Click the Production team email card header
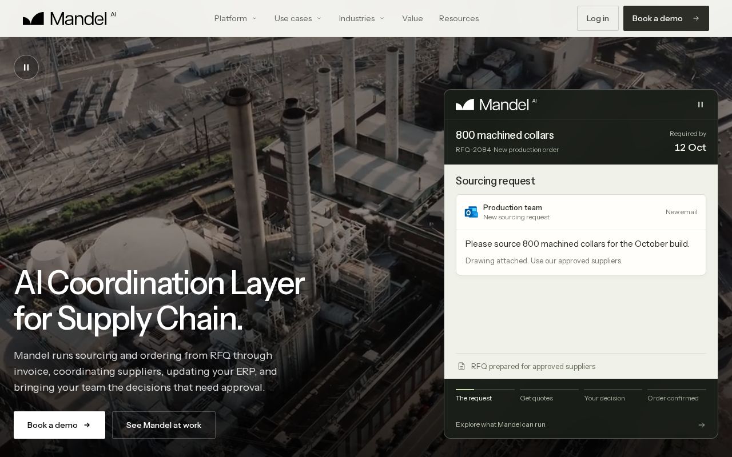The image size is (732, 457). [x=581, y=212]
